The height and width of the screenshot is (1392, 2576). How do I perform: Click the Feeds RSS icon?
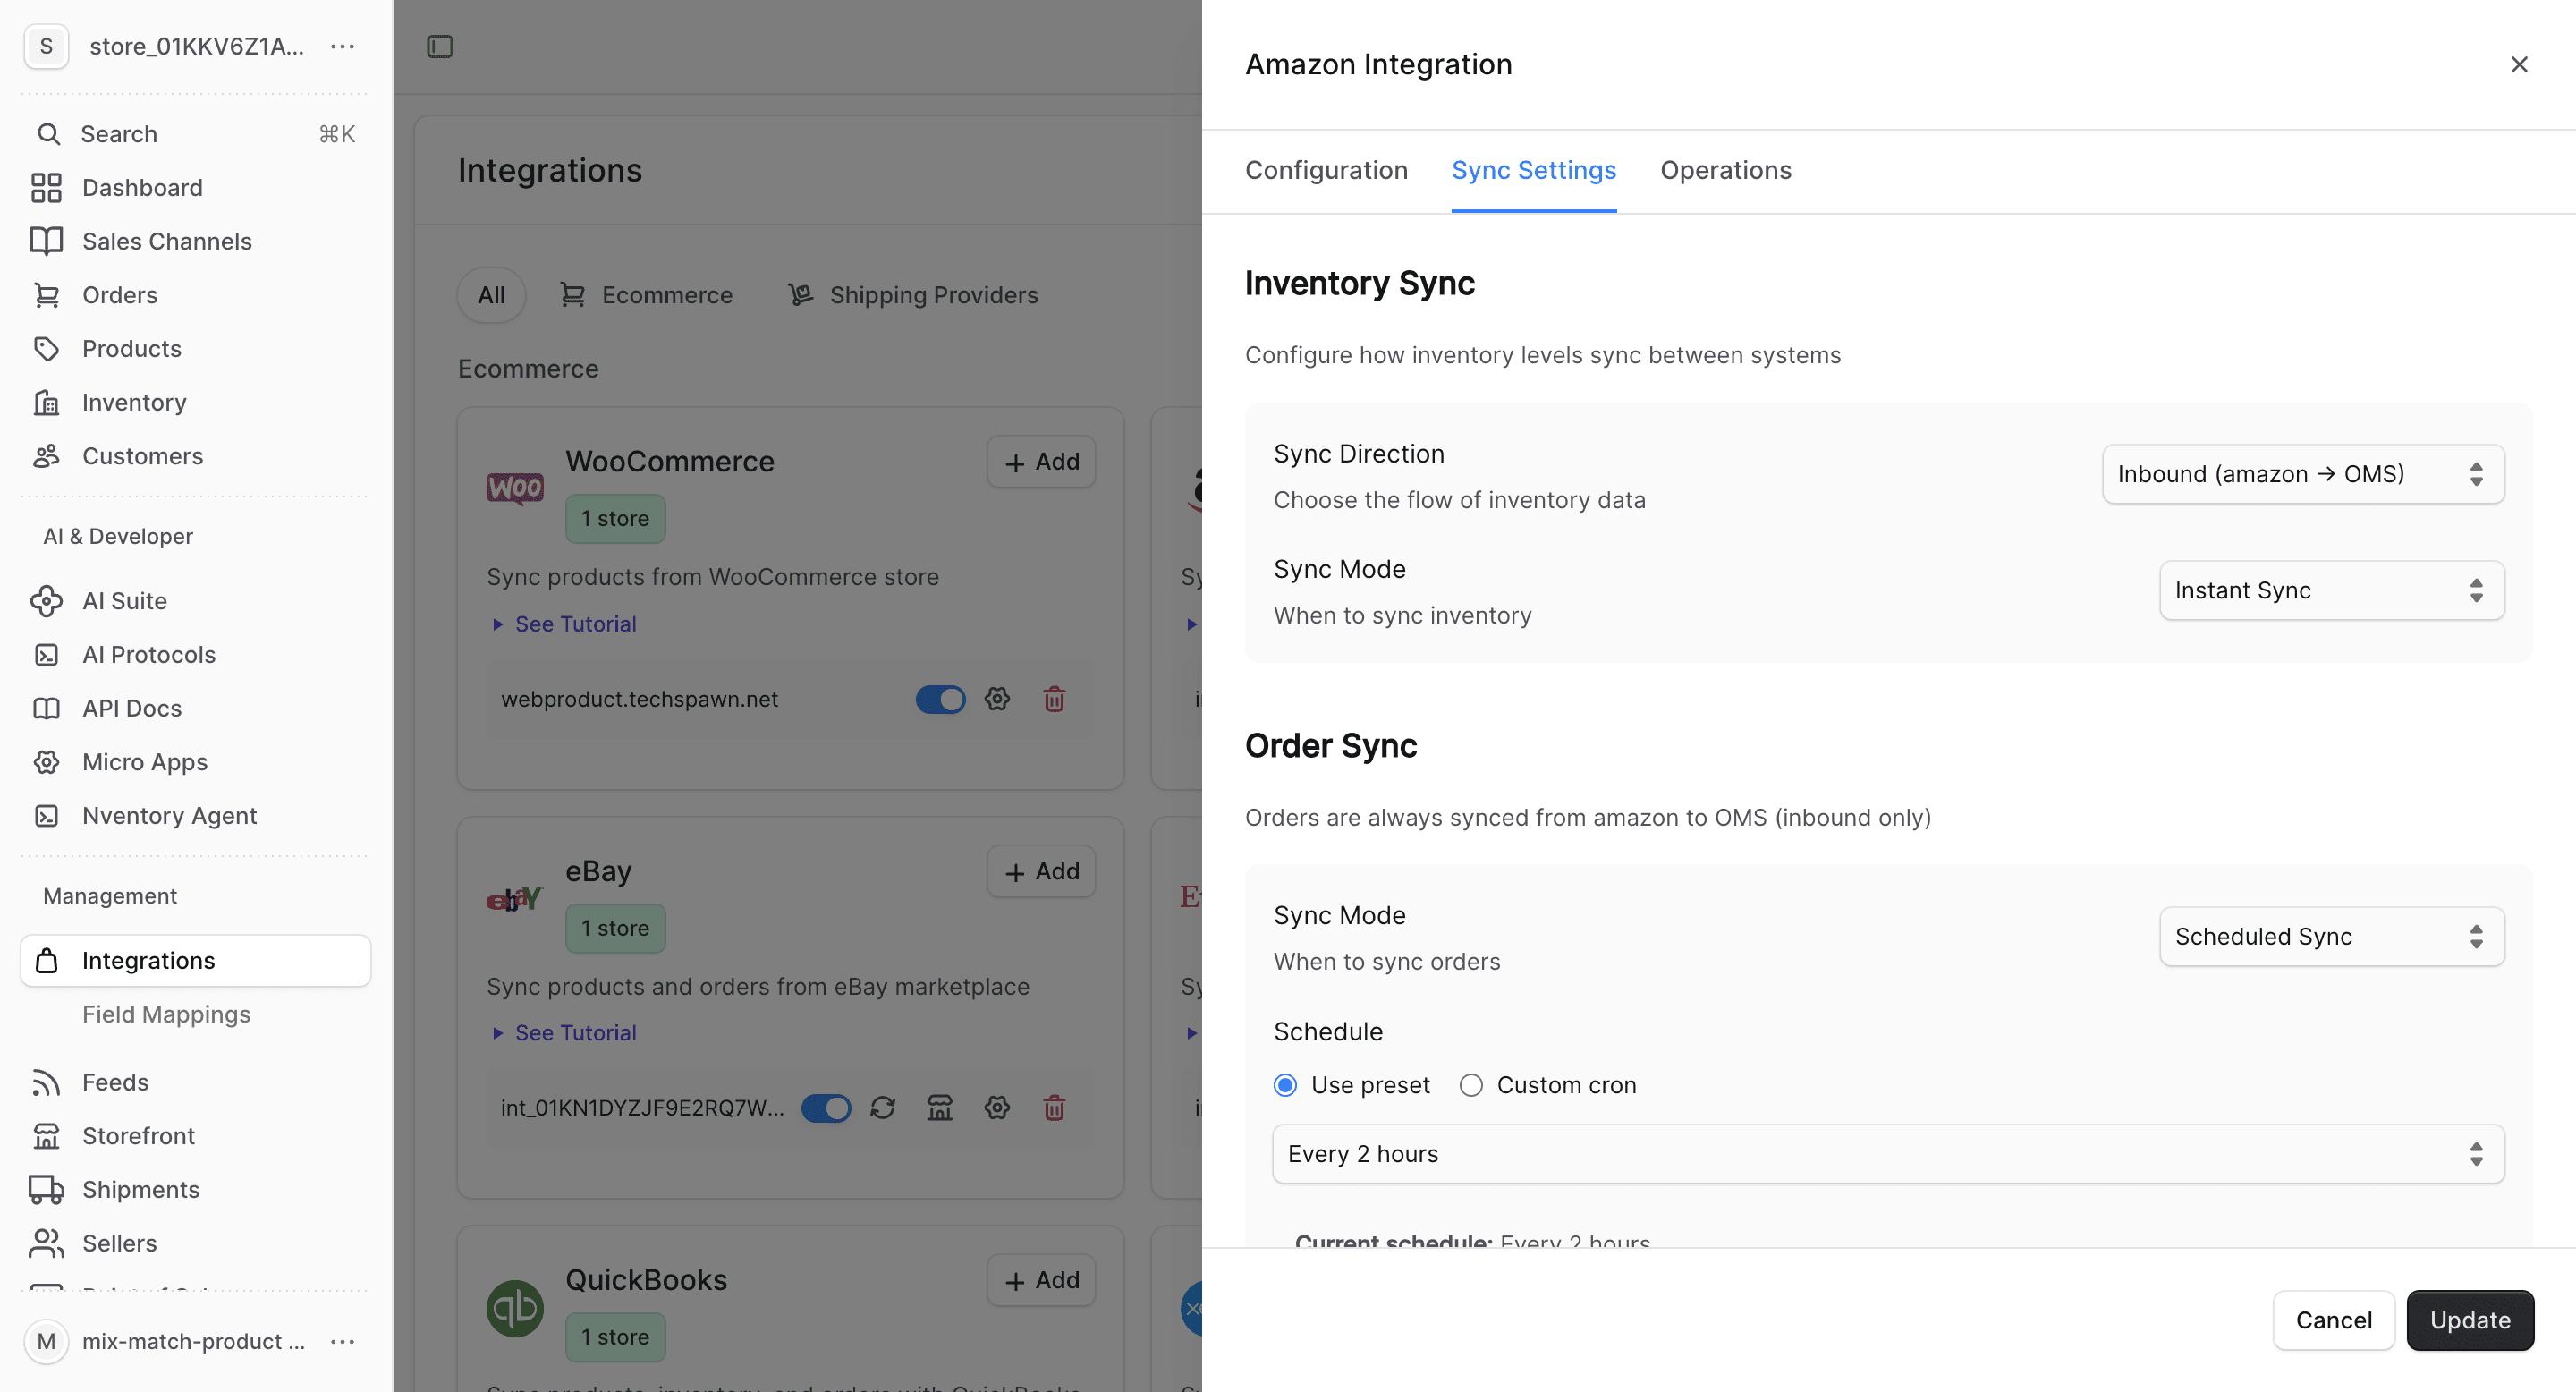tap(46, 1082)
